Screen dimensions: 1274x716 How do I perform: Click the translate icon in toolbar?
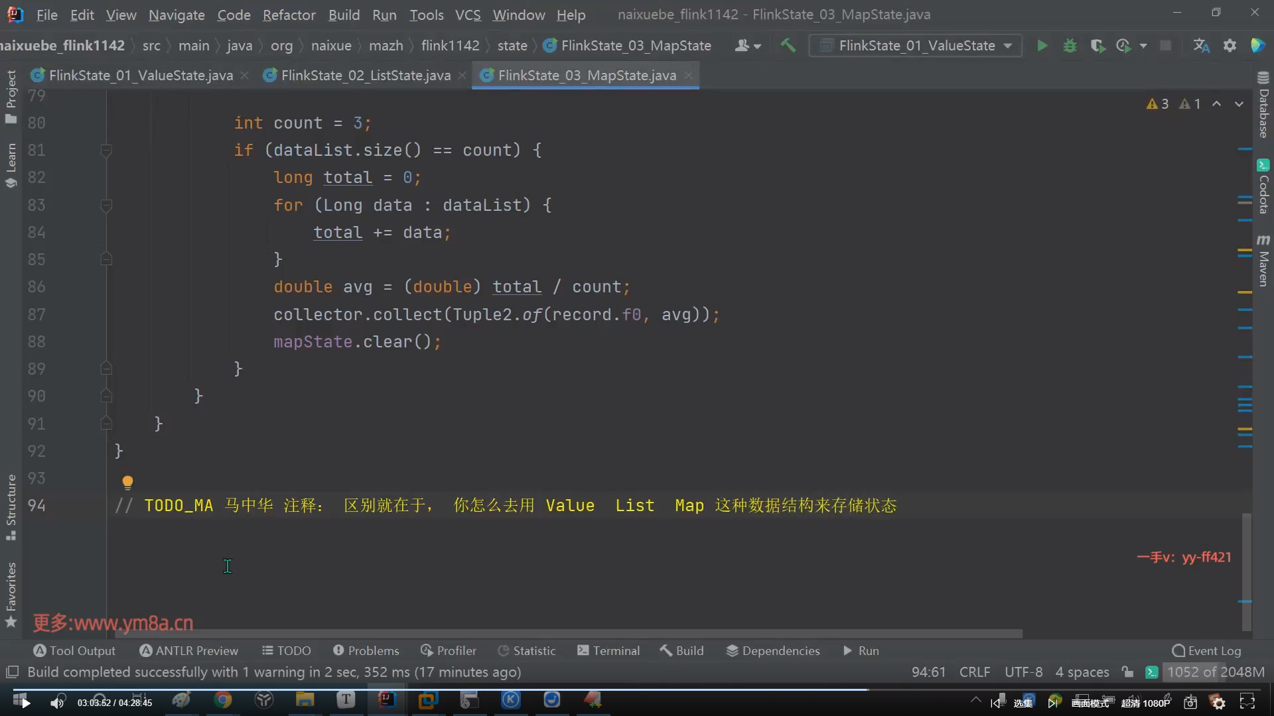(x=1201, y=46)
